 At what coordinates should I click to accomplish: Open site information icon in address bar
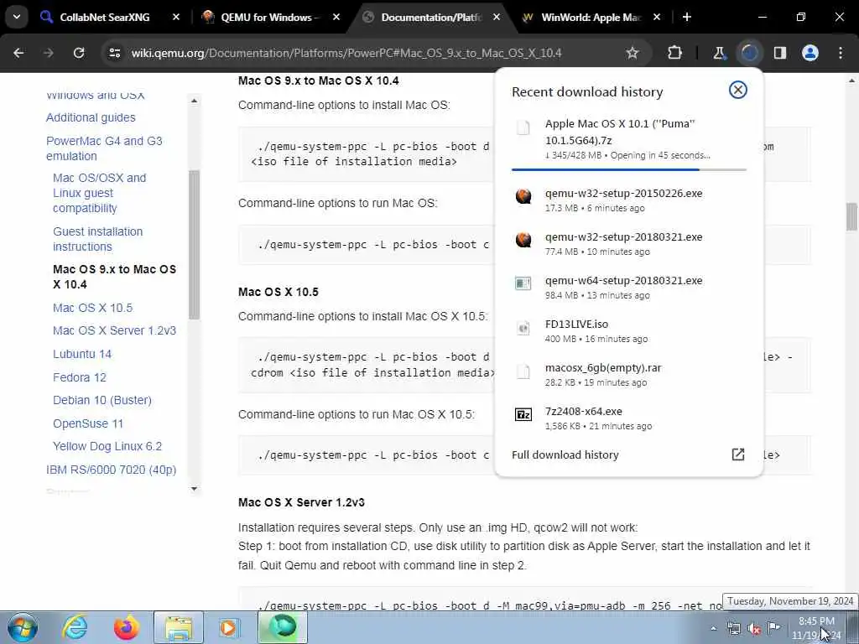coord(114,53)
